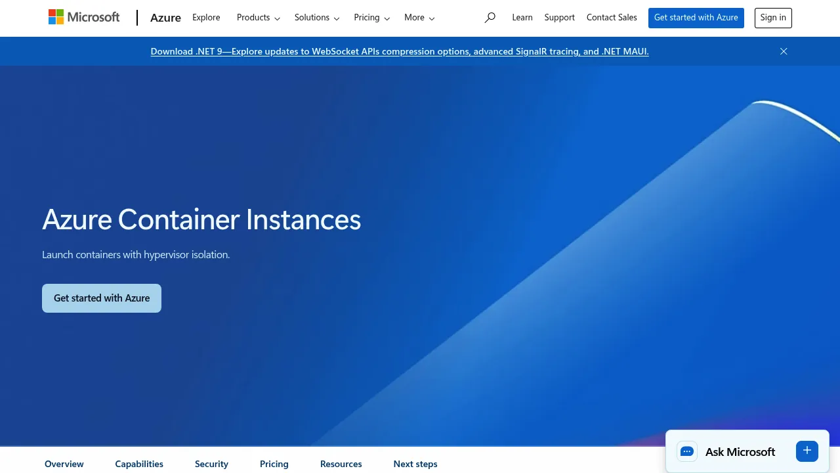Image resolution: width=840 pixels, height=473 pixels.
Task: Open the search magnifier icon
Action: (490, 18)
